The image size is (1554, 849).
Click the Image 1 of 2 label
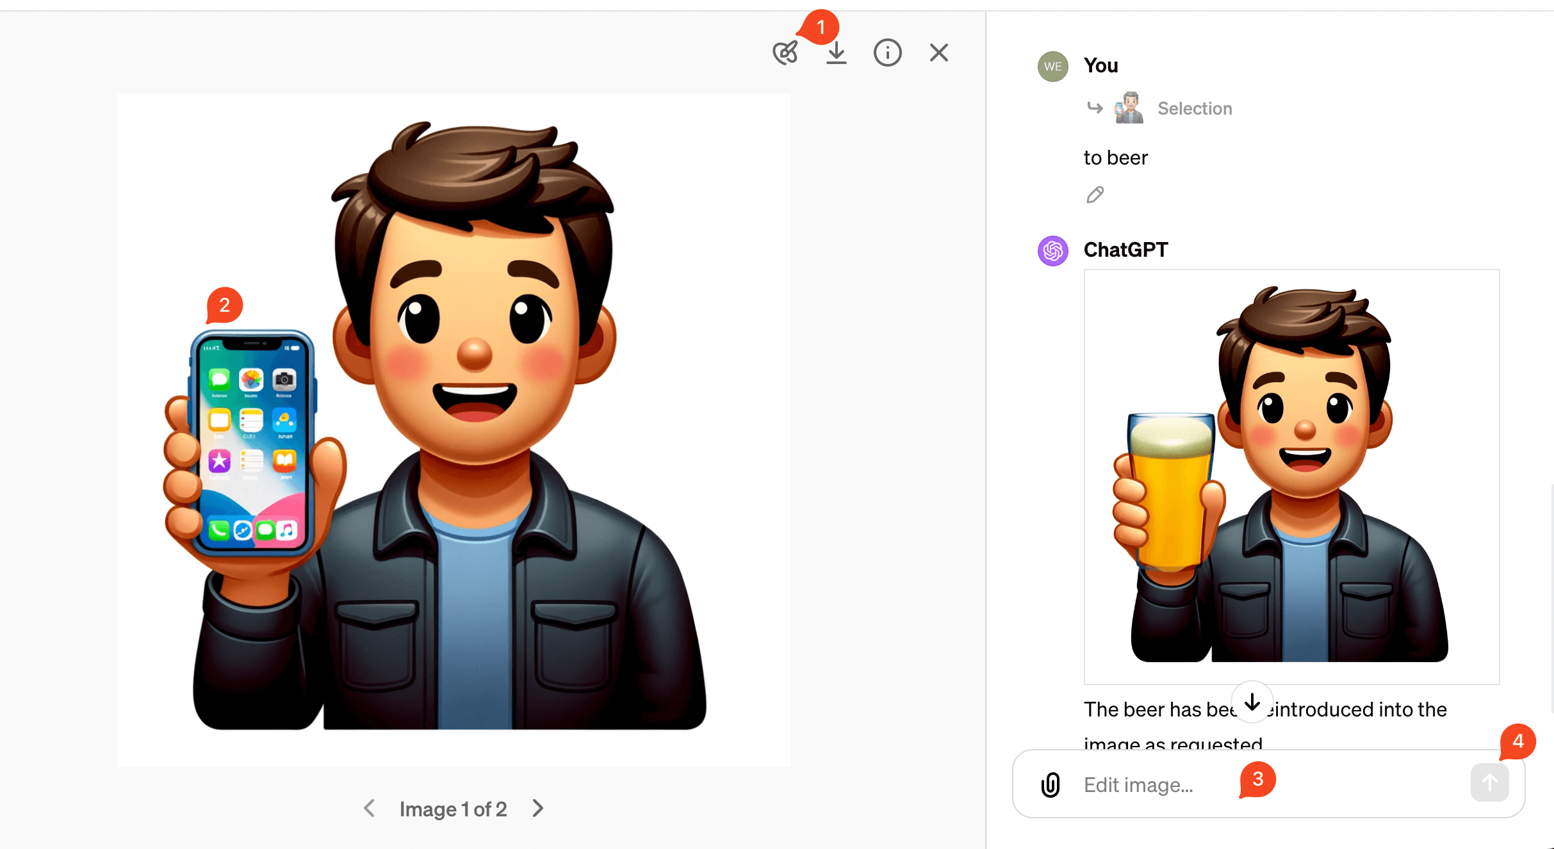(453, 809)
